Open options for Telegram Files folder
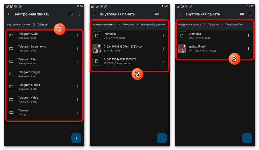 tap(78, 61)
